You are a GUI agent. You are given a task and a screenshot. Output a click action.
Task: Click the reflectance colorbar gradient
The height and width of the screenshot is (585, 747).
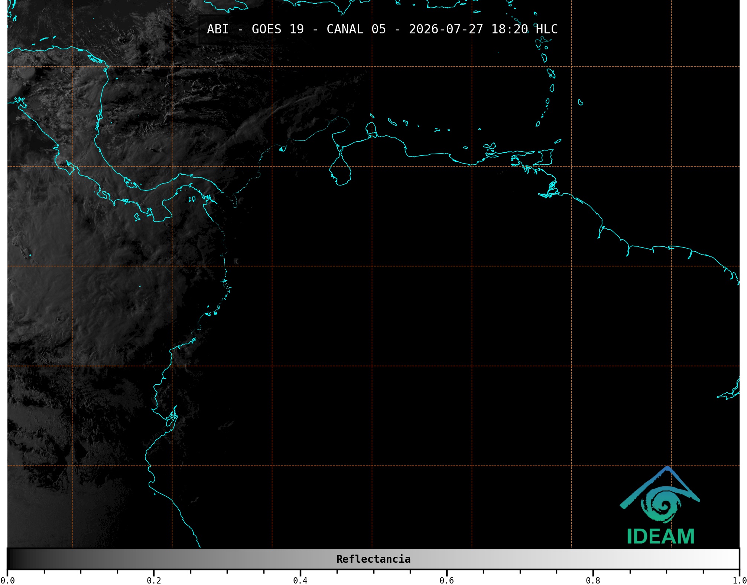tap(373, 559)
